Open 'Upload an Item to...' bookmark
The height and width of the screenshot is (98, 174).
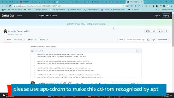(75, 10)
